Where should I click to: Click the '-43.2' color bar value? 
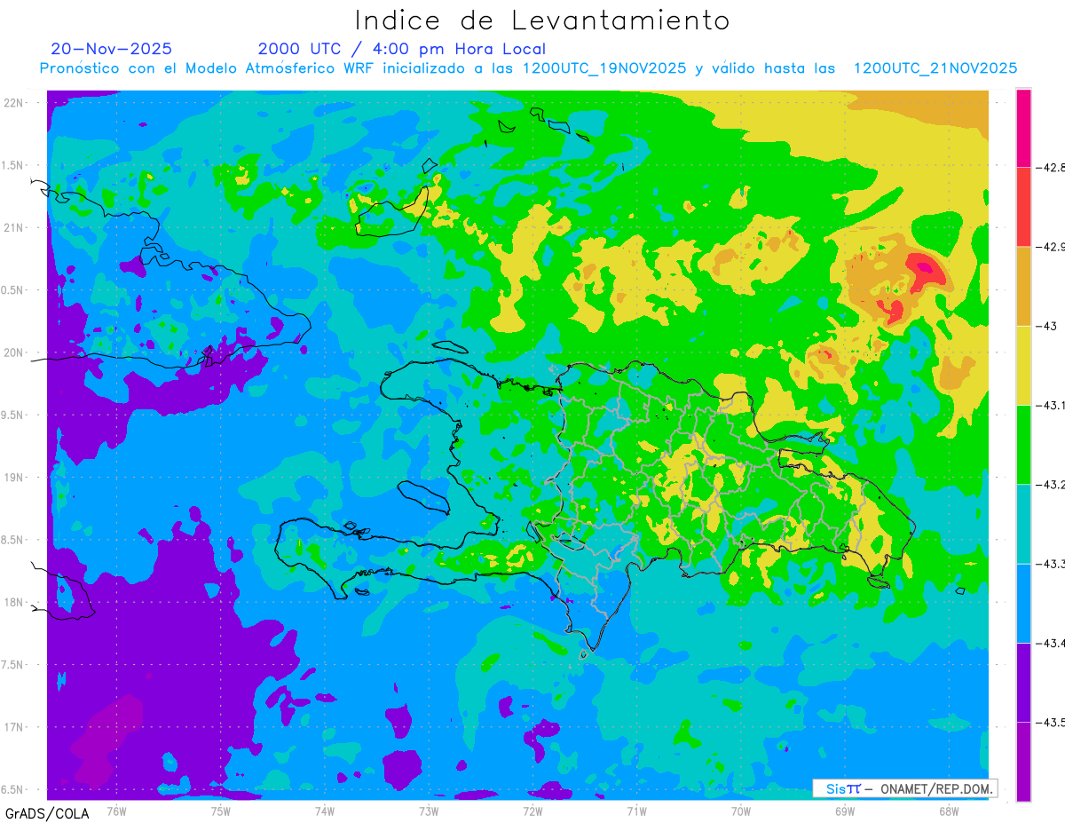(1051, 485)
